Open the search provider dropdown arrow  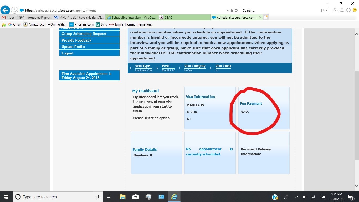pos(327,11)
